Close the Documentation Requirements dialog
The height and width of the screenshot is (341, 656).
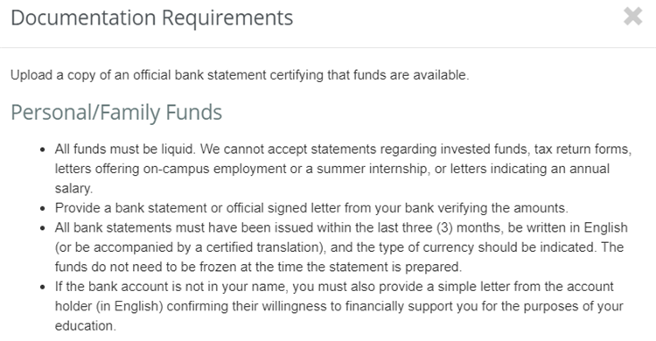[x=632, y=17]
